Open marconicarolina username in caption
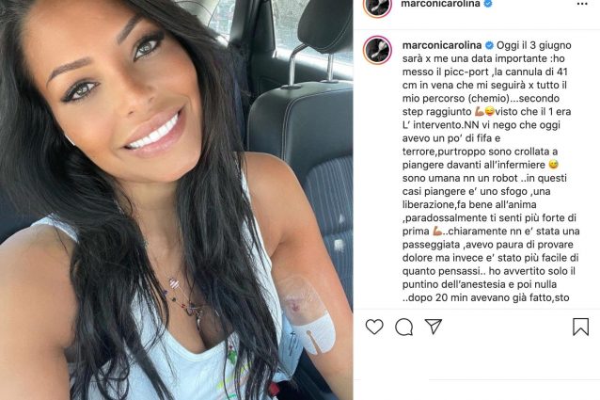 (442, 45)
